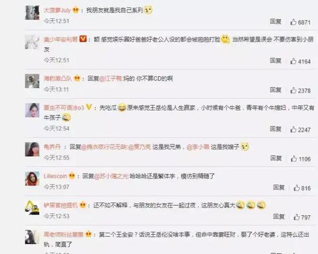This screenshot has height=254, width=318.
Task: Reply to Liliescoin's comment
Action: (x=279, y=188)
